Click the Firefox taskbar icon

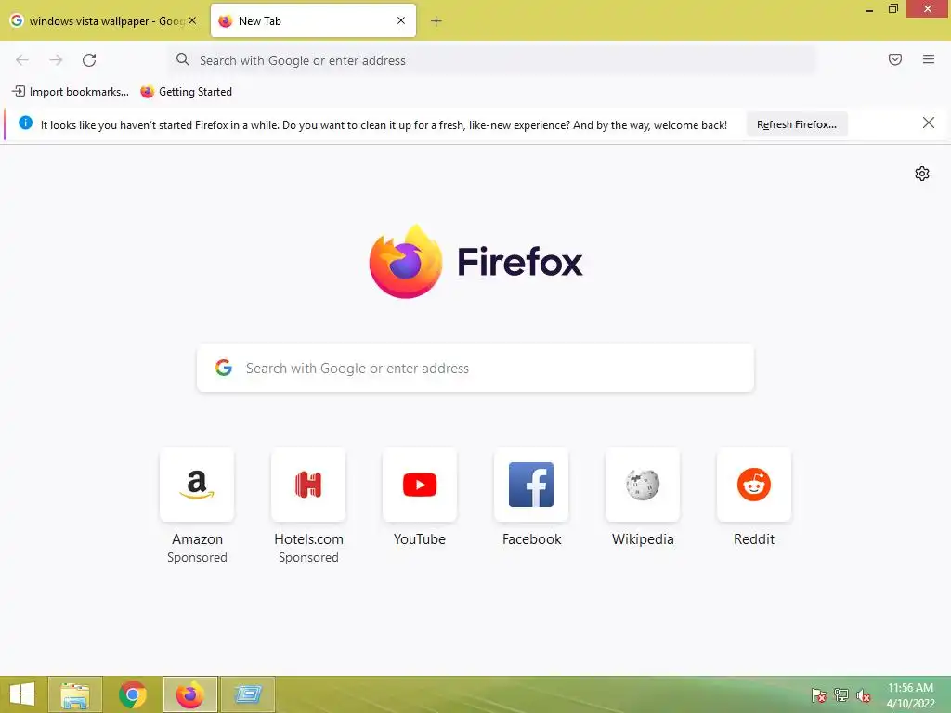coord(189,694)
